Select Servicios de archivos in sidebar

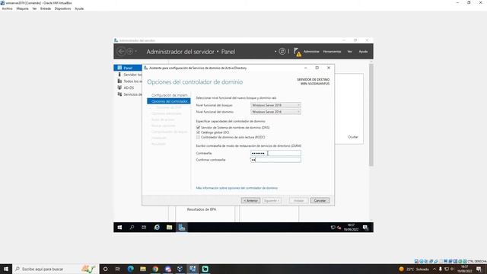[x=129, y=94]
